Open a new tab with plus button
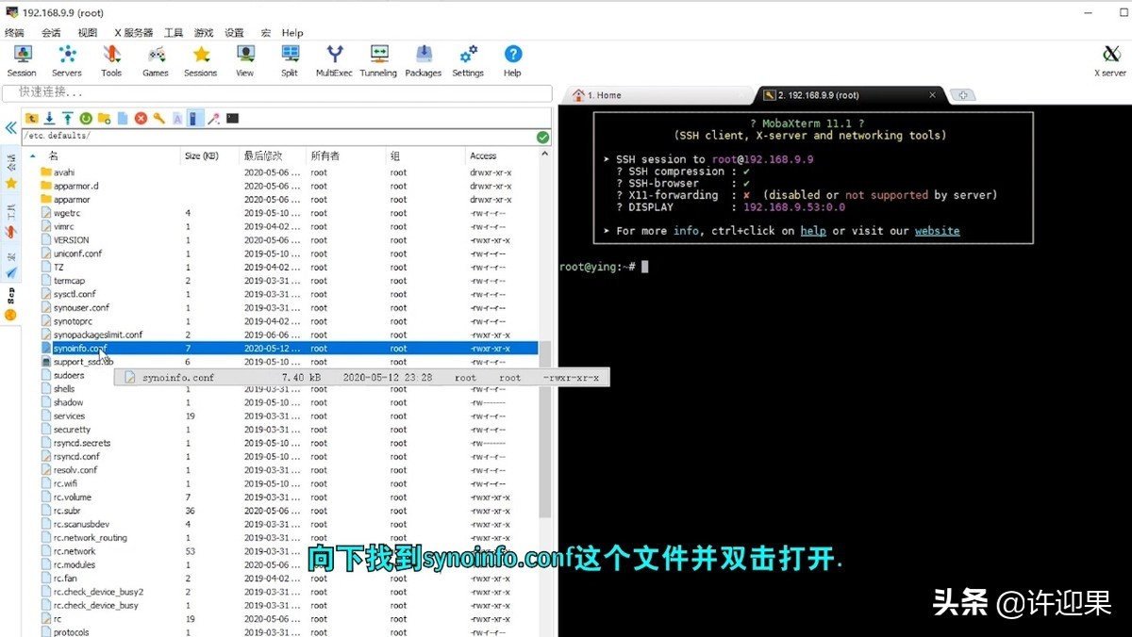 click(x=961, y=95)
